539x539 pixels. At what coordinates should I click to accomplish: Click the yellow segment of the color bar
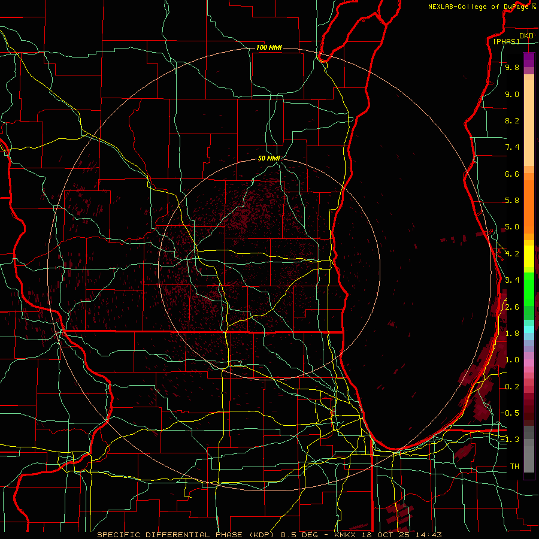[529, 256]
